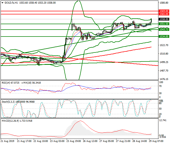Screen dimensions: 170x144
Task: Select the 26 Aug 12:00 time label
Action: tap(90, 141)
